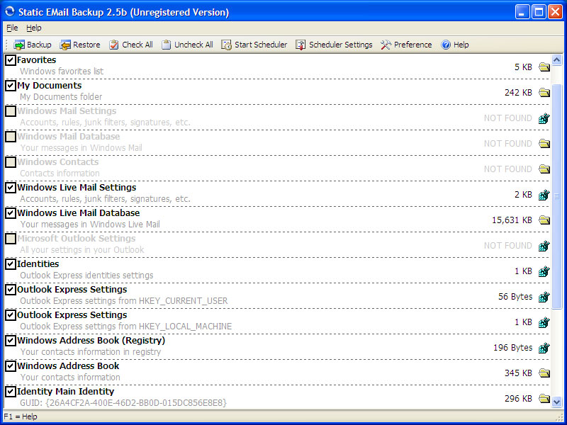This screenshot has width=567, height=425.
Task: Click 'Your contacts information in registry' text
Action: coord(91,351)
